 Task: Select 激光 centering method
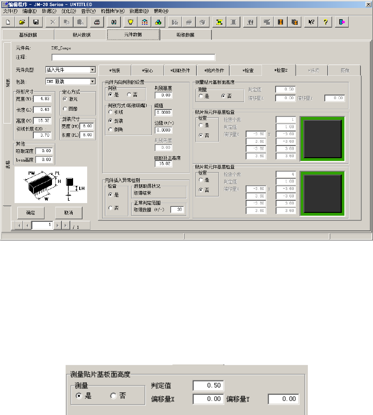pyautogui.click(x=65, y=99)
